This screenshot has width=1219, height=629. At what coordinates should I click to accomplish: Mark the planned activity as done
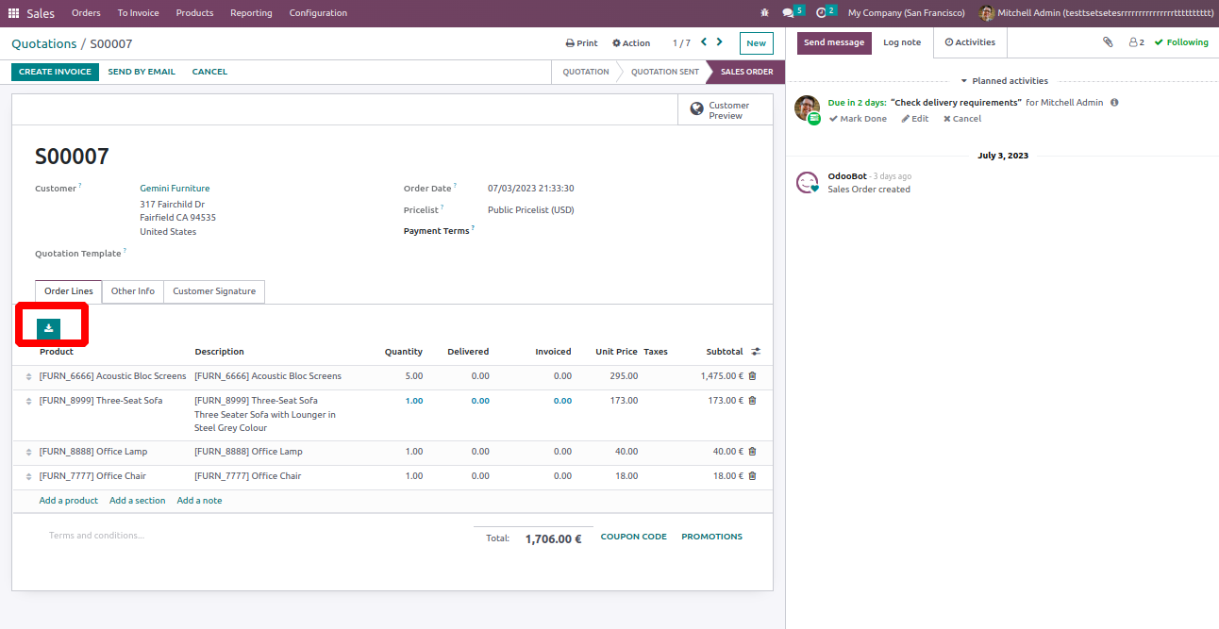tap(858, 119)
